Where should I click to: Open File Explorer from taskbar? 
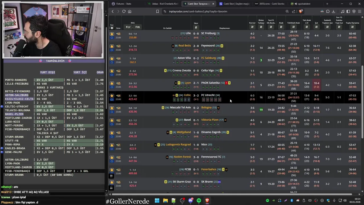click(165, 200)
